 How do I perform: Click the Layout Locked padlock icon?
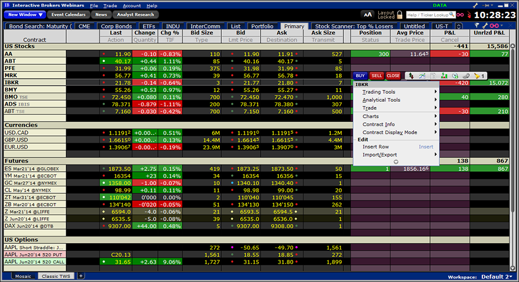tap(400, 15)
